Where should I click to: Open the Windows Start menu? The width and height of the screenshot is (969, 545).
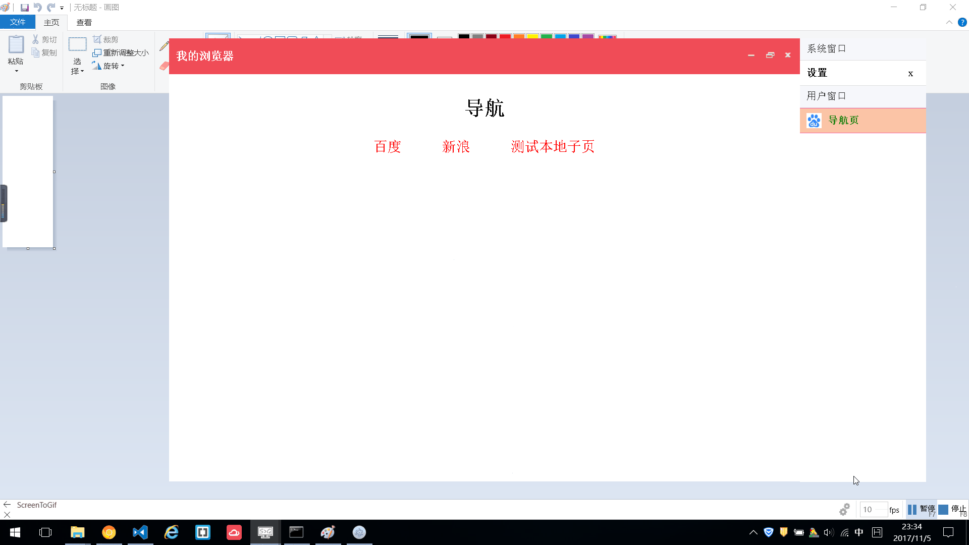click(15, 532)
